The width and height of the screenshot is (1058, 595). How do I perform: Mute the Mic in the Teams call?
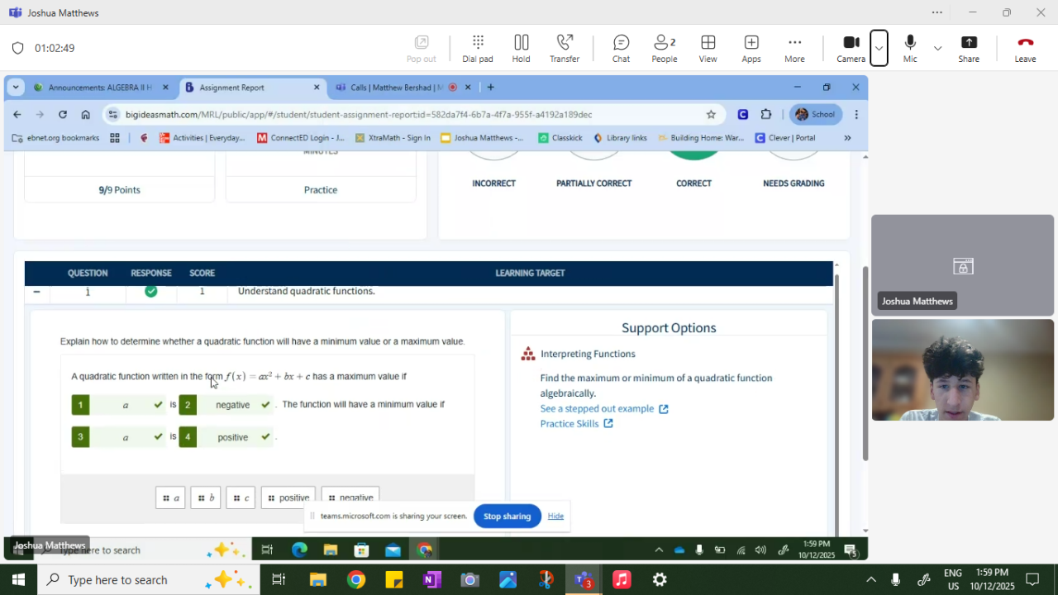910,49
